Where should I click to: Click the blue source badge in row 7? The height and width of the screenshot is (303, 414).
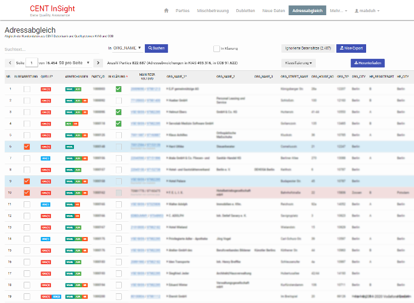(45, 158)
